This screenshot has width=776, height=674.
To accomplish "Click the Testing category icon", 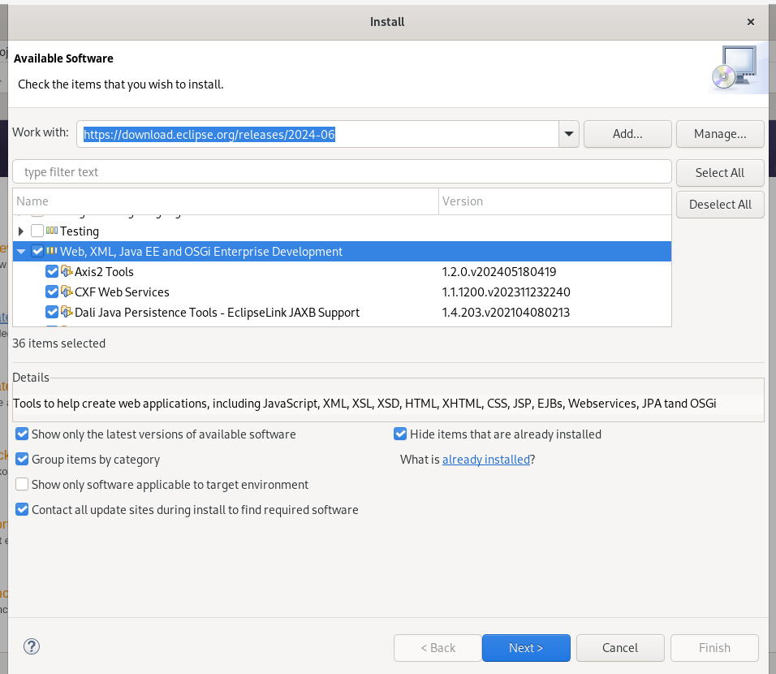I will click(x=52, y=231).
